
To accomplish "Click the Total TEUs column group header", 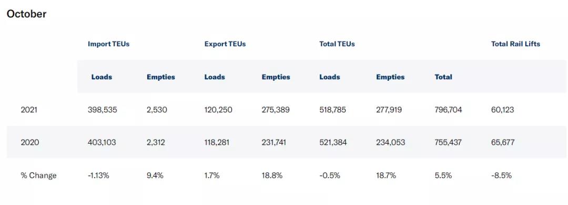I will pos(337,44).
